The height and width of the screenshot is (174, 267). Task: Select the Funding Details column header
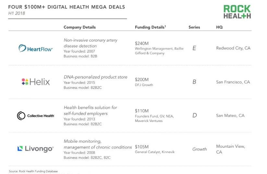pos(150,27)
